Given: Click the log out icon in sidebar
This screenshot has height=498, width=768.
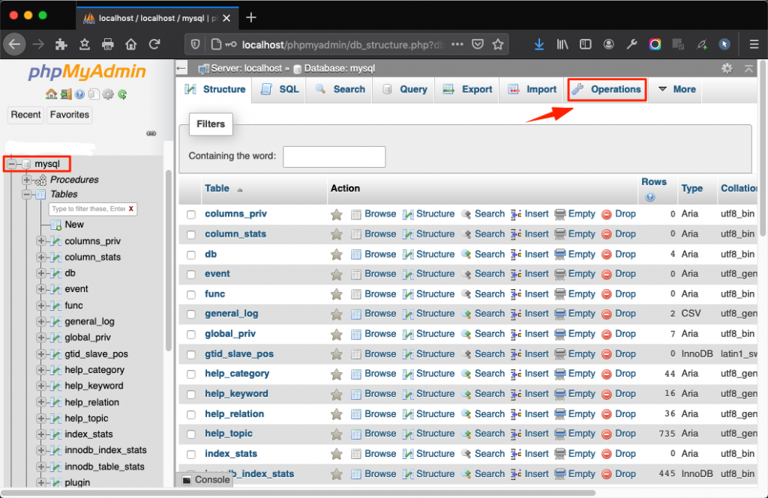Looking at the screenshot, I should tap(66, 94).
